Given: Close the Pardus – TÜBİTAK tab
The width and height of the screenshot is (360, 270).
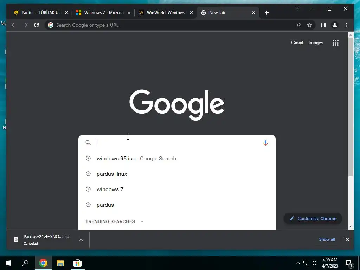Looking at the screenshot, I should 66,13.
